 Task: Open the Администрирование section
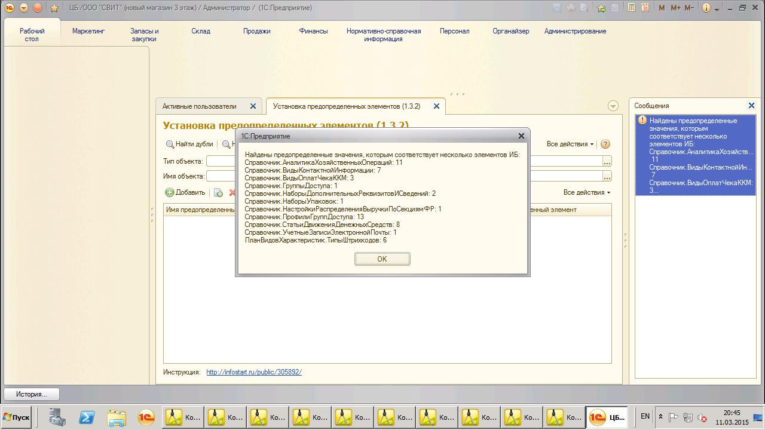(x=575, y=31)
